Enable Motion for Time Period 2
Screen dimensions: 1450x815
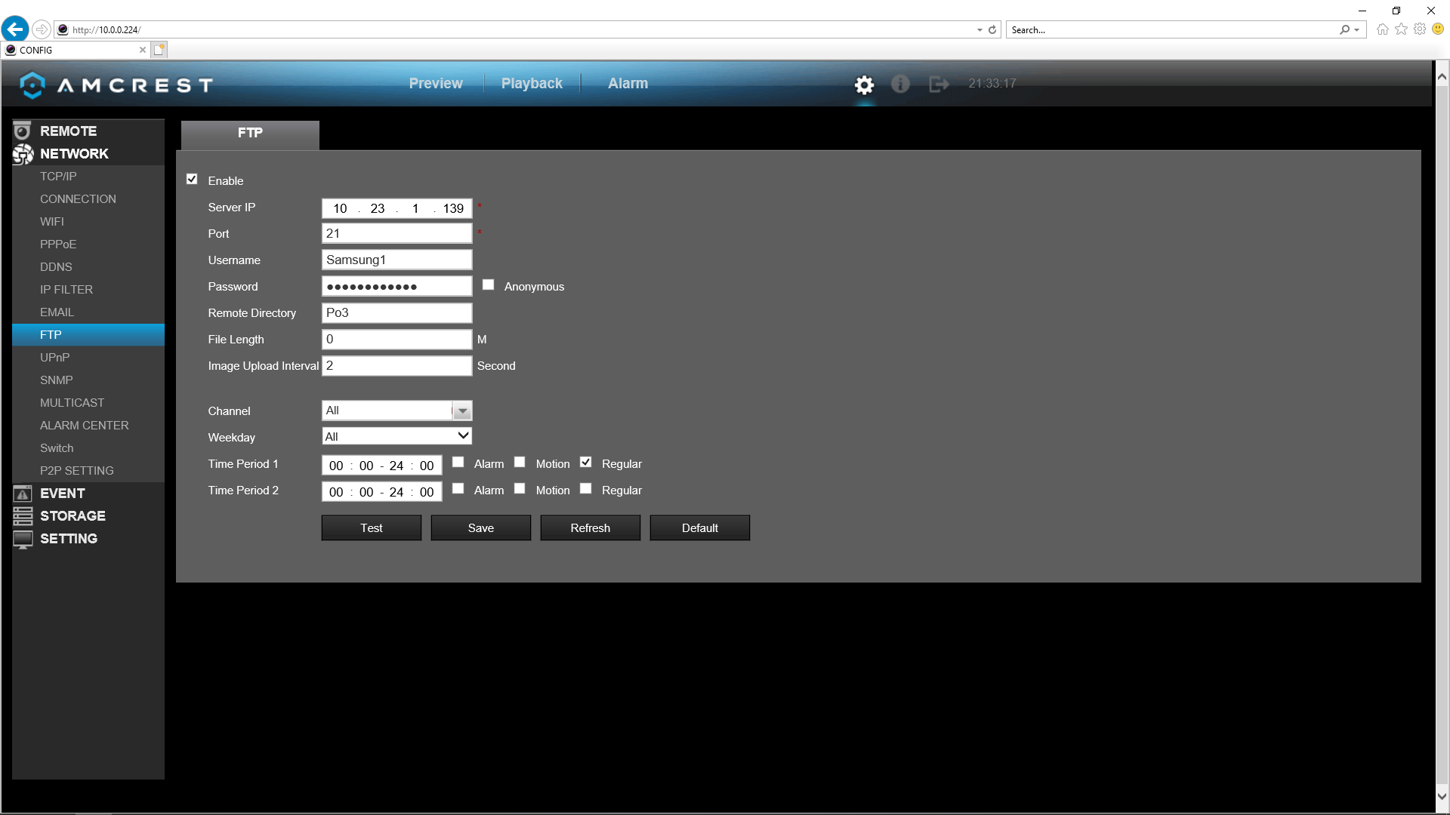[520, 489]
